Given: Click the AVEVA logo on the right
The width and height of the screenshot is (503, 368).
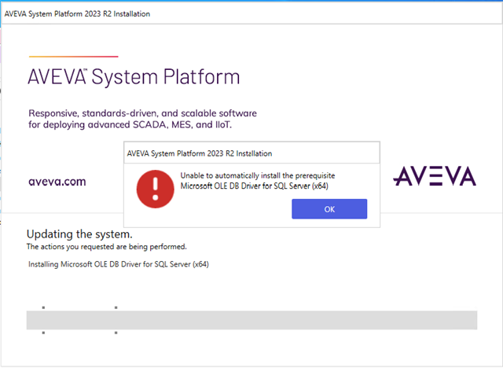Looking at the screenshot, I should coord(435,176).
